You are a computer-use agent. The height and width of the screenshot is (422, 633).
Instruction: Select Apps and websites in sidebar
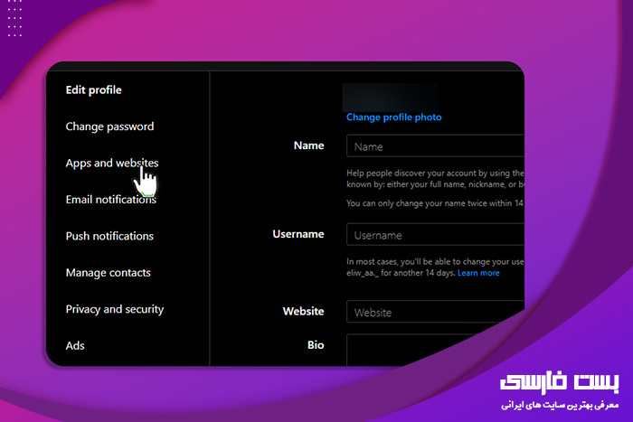coord(111,164)
